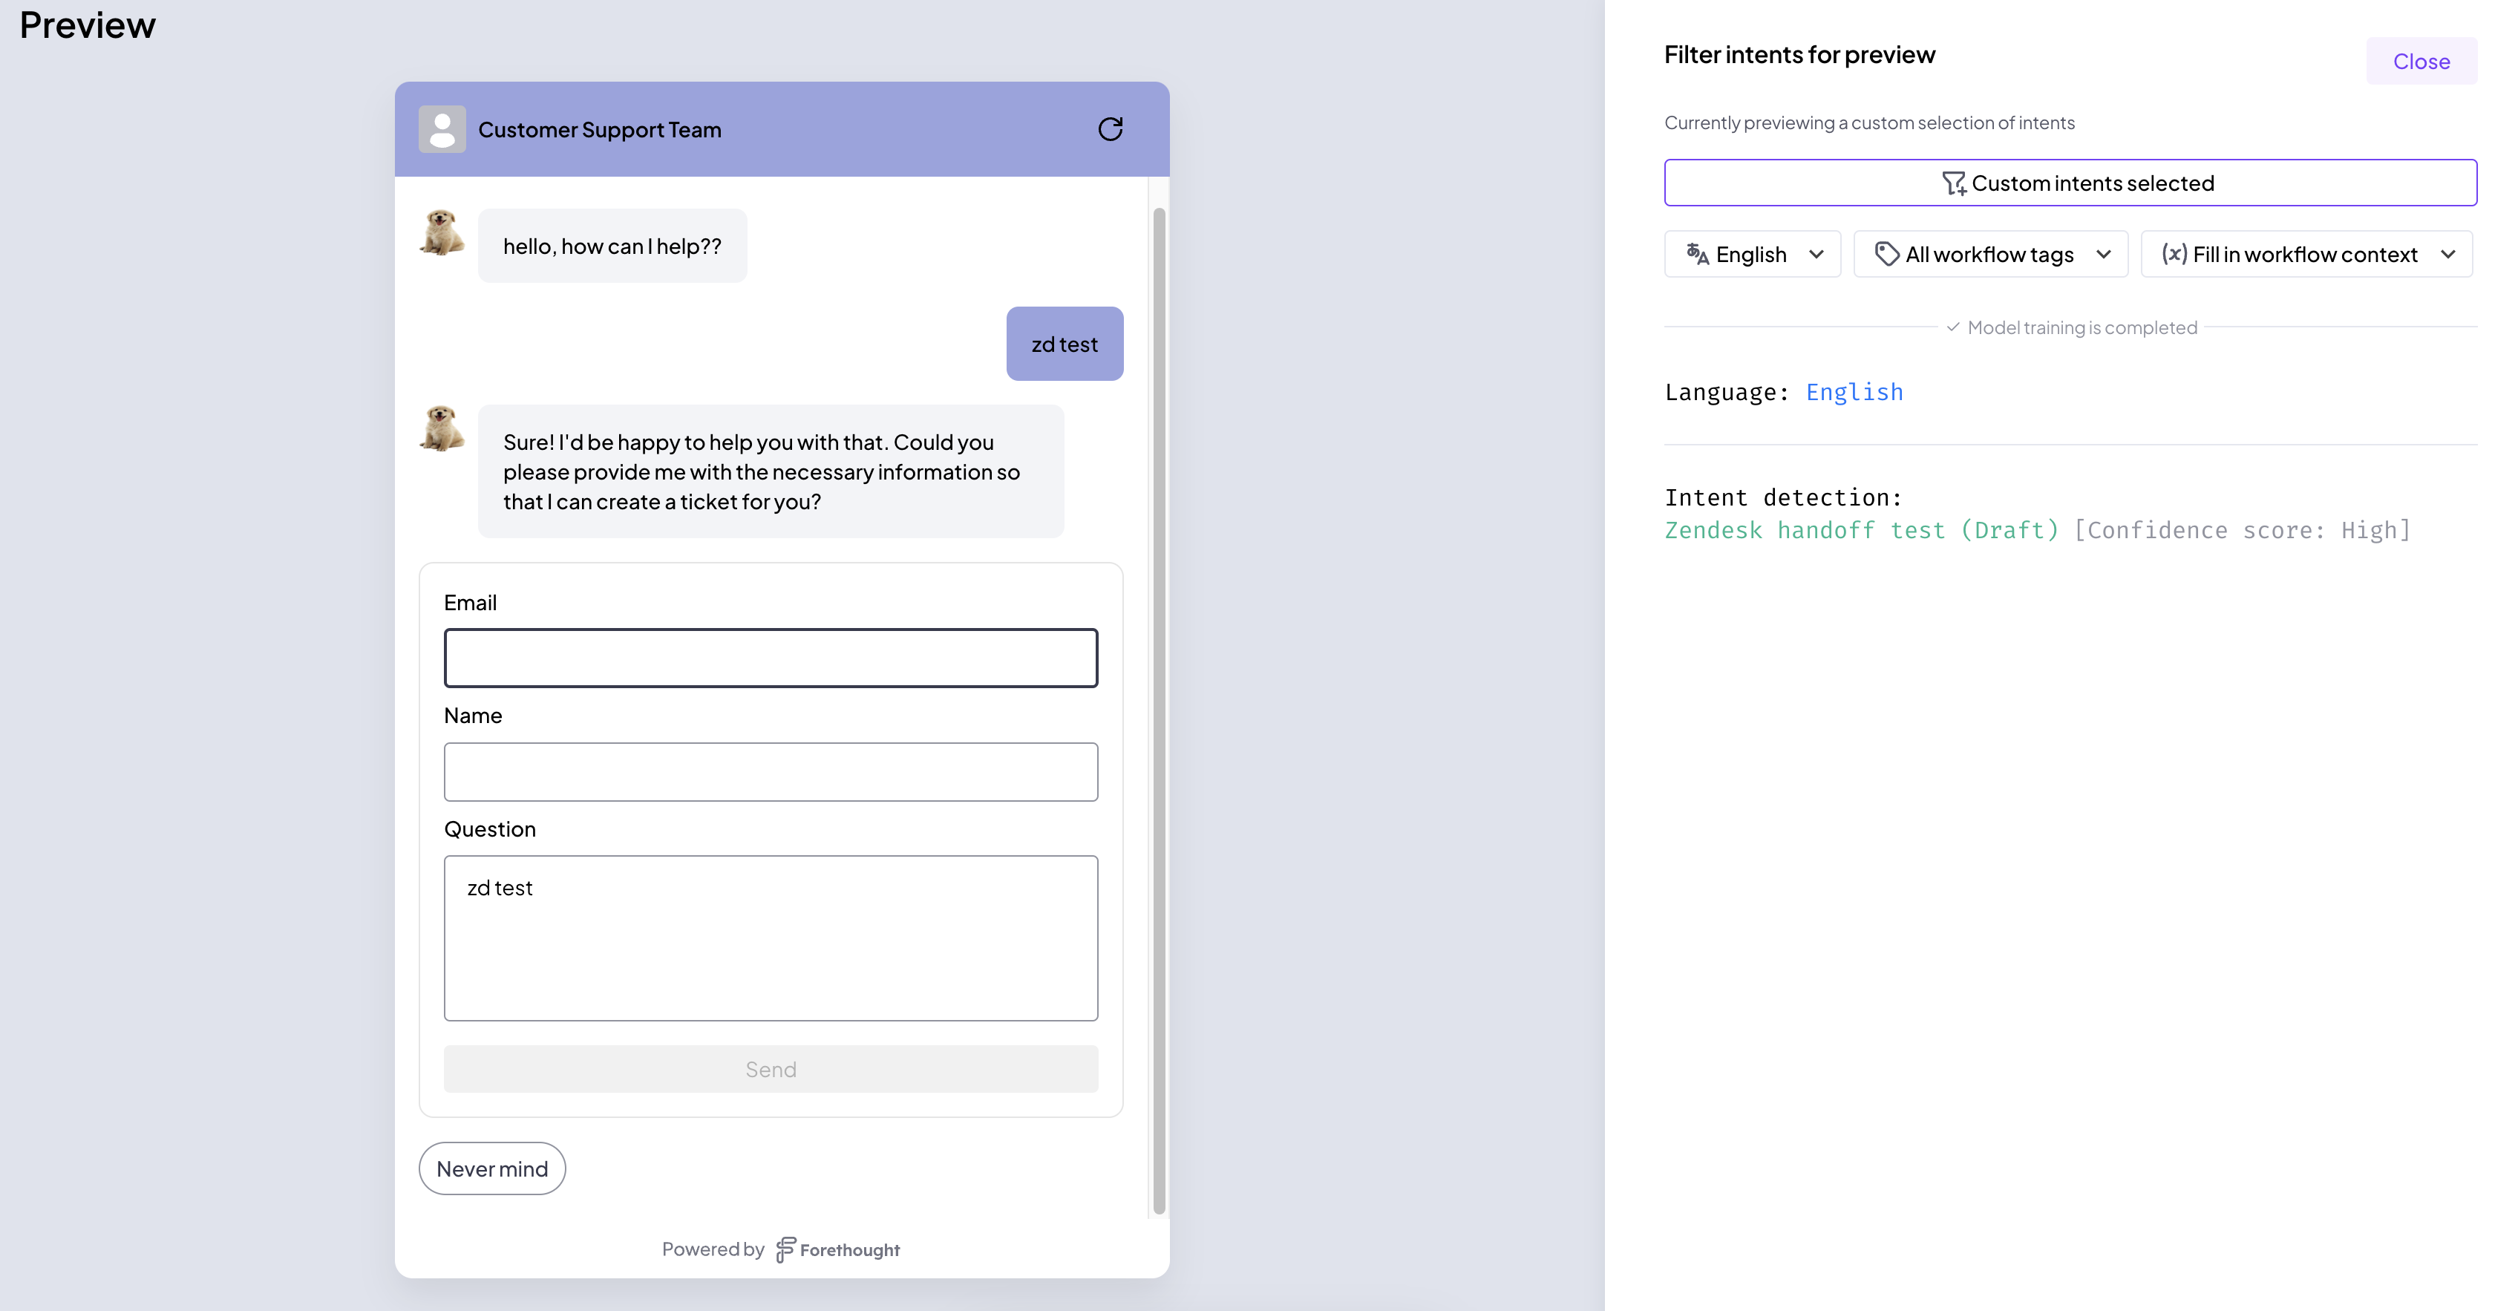Click the 'hello, how can I help??' message

tap(612, 246)
